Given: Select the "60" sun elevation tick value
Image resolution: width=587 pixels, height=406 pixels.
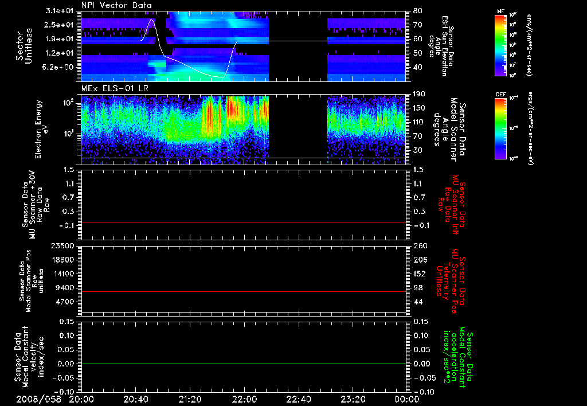Looking at the screenshot, I should click(x=417, y=39).
